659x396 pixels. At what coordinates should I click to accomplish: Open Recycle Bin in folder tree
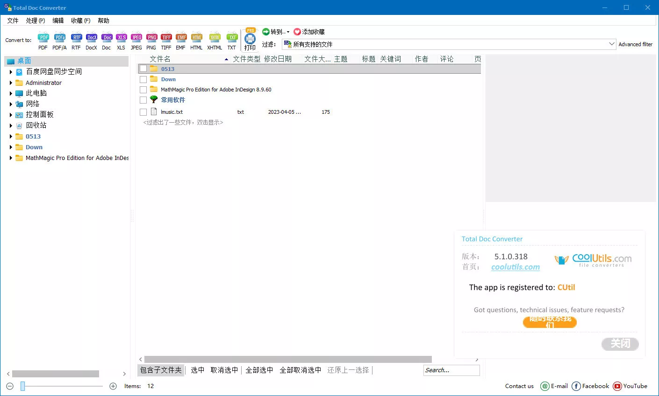click(x=36, y=125)
